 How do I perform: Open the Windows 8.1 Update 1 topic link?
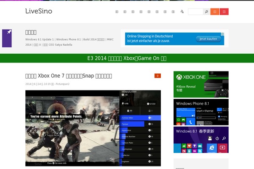[39, 39]
